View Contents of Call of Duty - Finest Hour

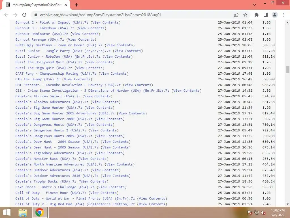click(x=104, y=193)
